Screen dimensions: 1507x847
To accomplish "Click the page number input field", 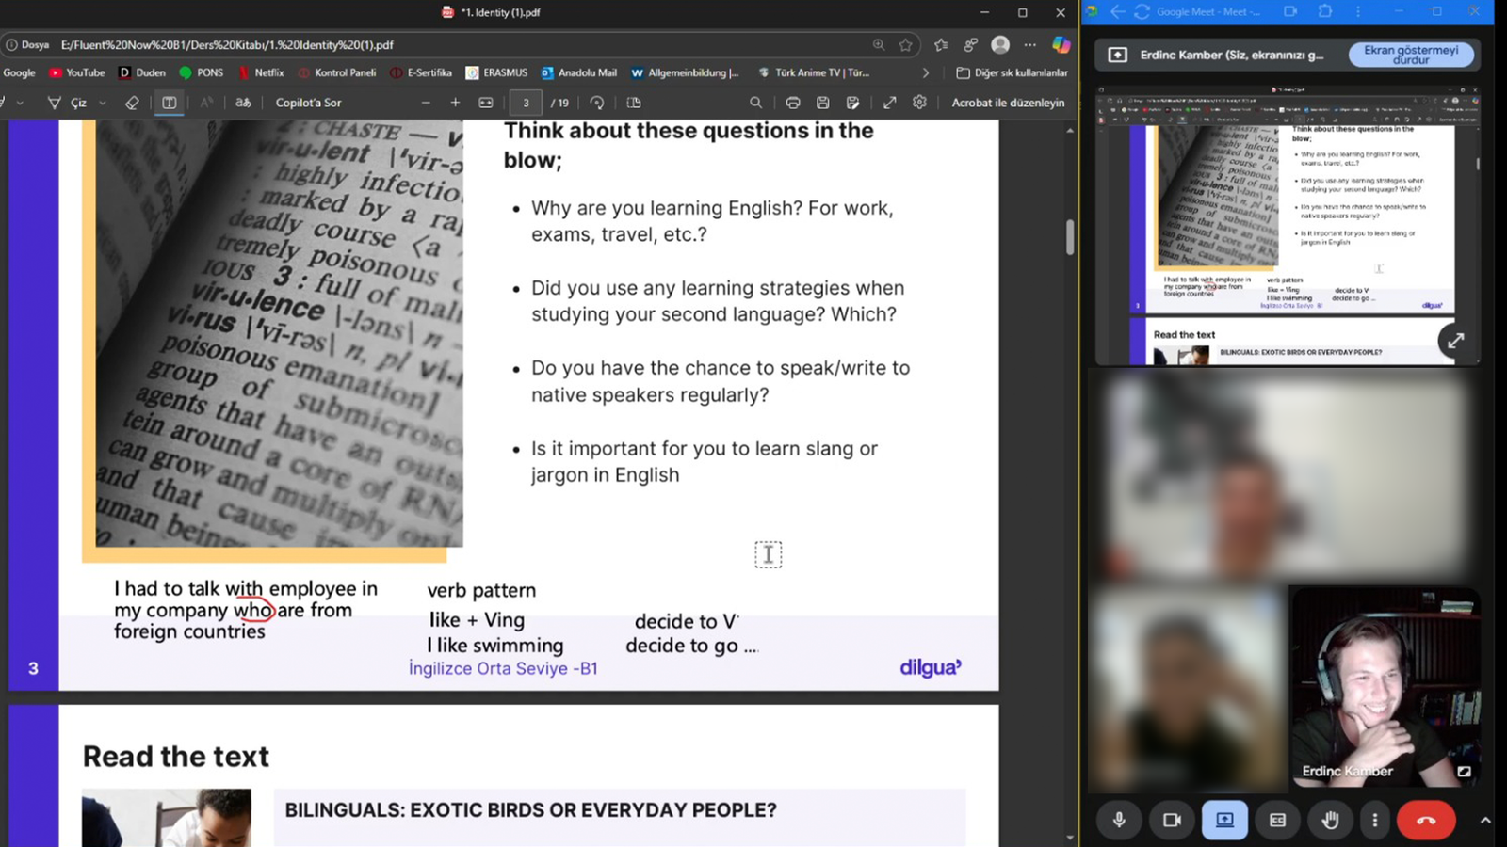I will 526,103.
